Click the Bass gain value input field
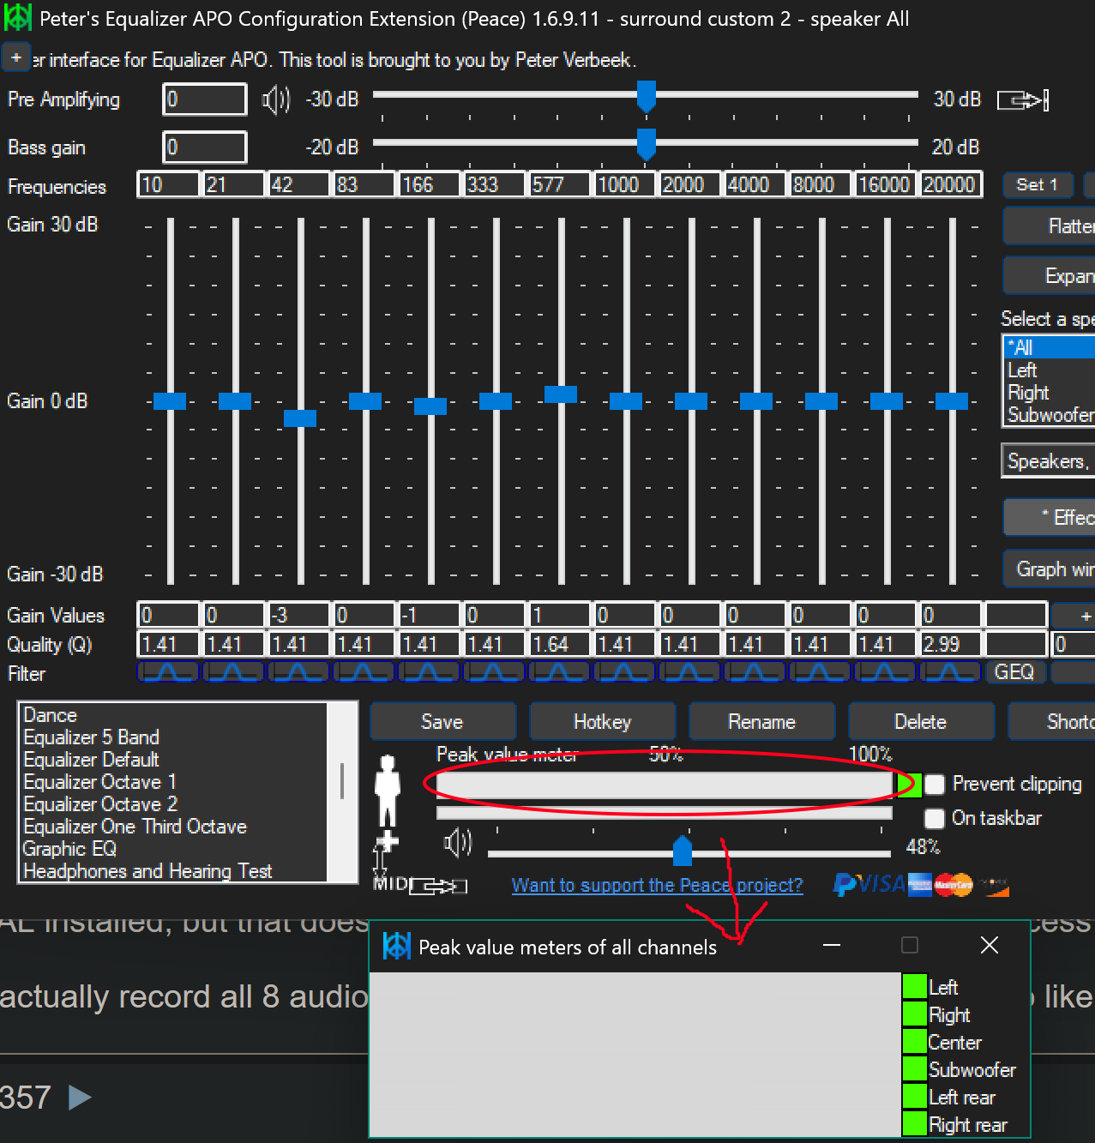Screen dimensions: 1095x1143 (x=205, y=147)
